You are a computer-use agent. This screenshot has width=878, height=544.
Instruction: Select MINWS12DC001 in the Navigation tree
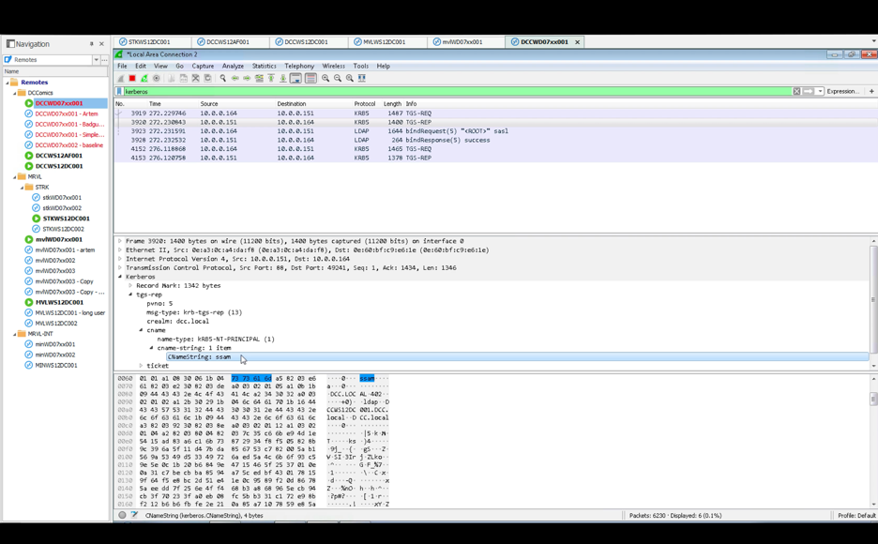click(x=56, y=366)
